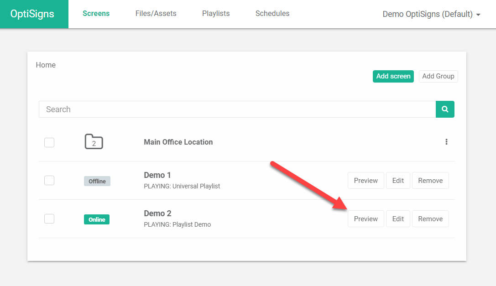Screen dimensions: 496x286
Task: Click the Online status badge for Demo 2
Action: pyautogui.click(x=96, y=219)
